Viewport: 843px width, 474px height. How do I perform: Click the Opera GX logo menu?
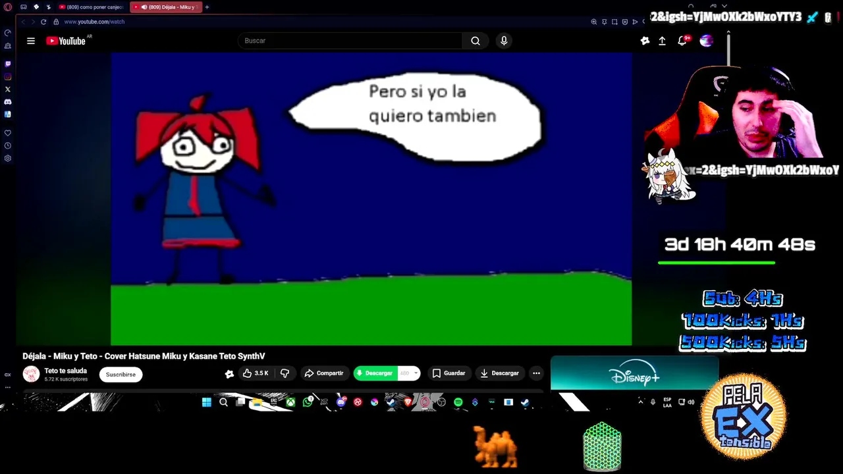click(x=8, y=7)
